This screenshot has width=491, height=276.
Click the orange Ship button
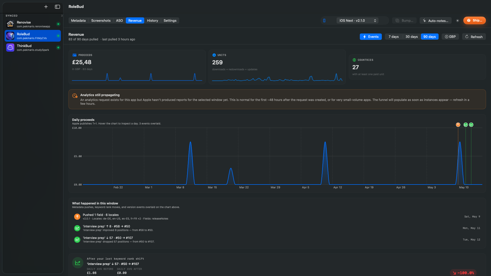coord(475,20)
